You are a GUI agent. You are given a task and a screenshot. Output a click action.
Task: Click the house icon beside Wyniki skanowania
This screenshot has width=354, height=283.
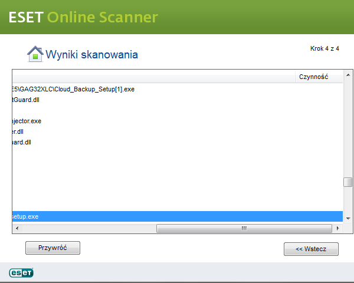(35, 54)
